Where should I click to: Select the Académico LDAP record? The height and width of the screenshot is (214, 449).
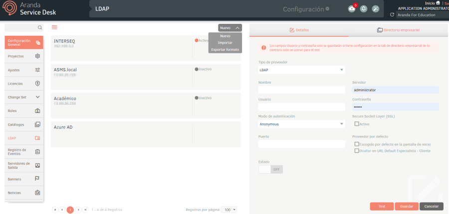coord(146,106)
